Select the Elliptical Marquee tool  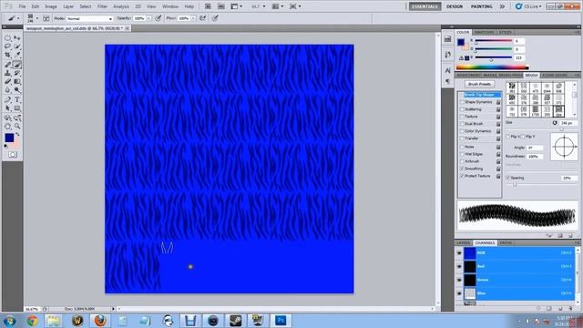7,38
